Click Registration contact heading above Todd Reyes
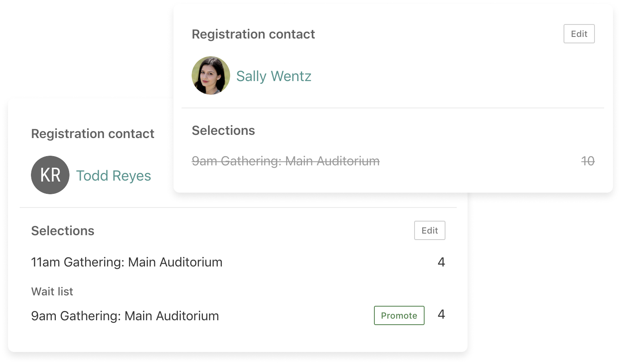This screenshot has height=364, width=621. click(x=93, y=134)
